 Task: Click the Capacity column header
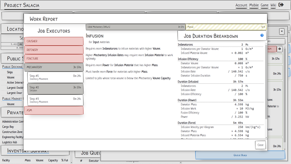(53, 160)
